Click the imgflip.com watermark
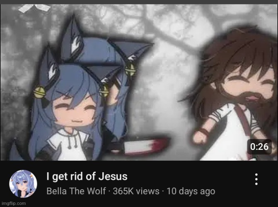Screen dimensions: 278x207 click(14, 203)
